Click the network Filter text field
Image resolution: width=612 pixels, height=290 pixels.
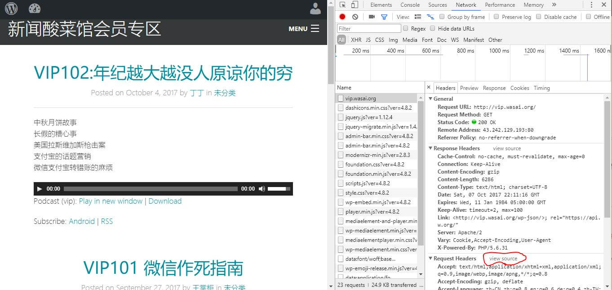[369, 28]
